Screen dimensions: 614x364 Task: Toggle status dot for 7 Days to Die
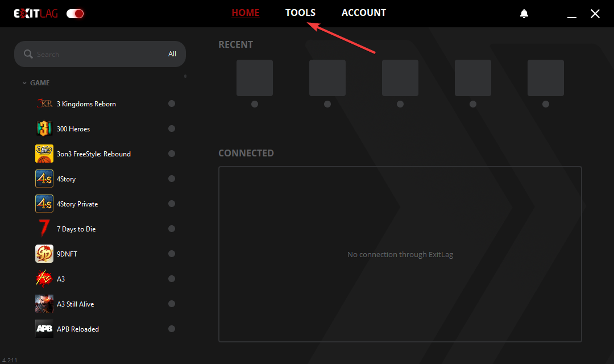click(x=172, y=229)
